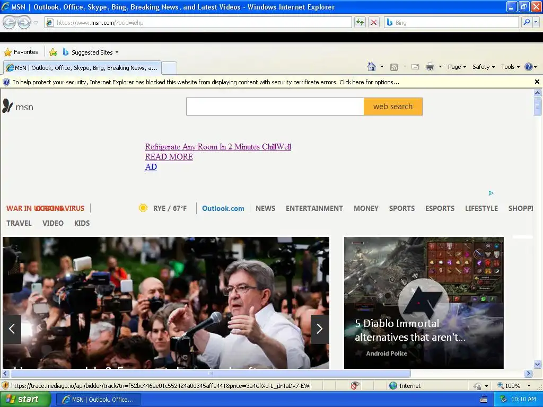Open the ESPORTS section
Viewport: 543px width, 407px height.
click(440, 208)
